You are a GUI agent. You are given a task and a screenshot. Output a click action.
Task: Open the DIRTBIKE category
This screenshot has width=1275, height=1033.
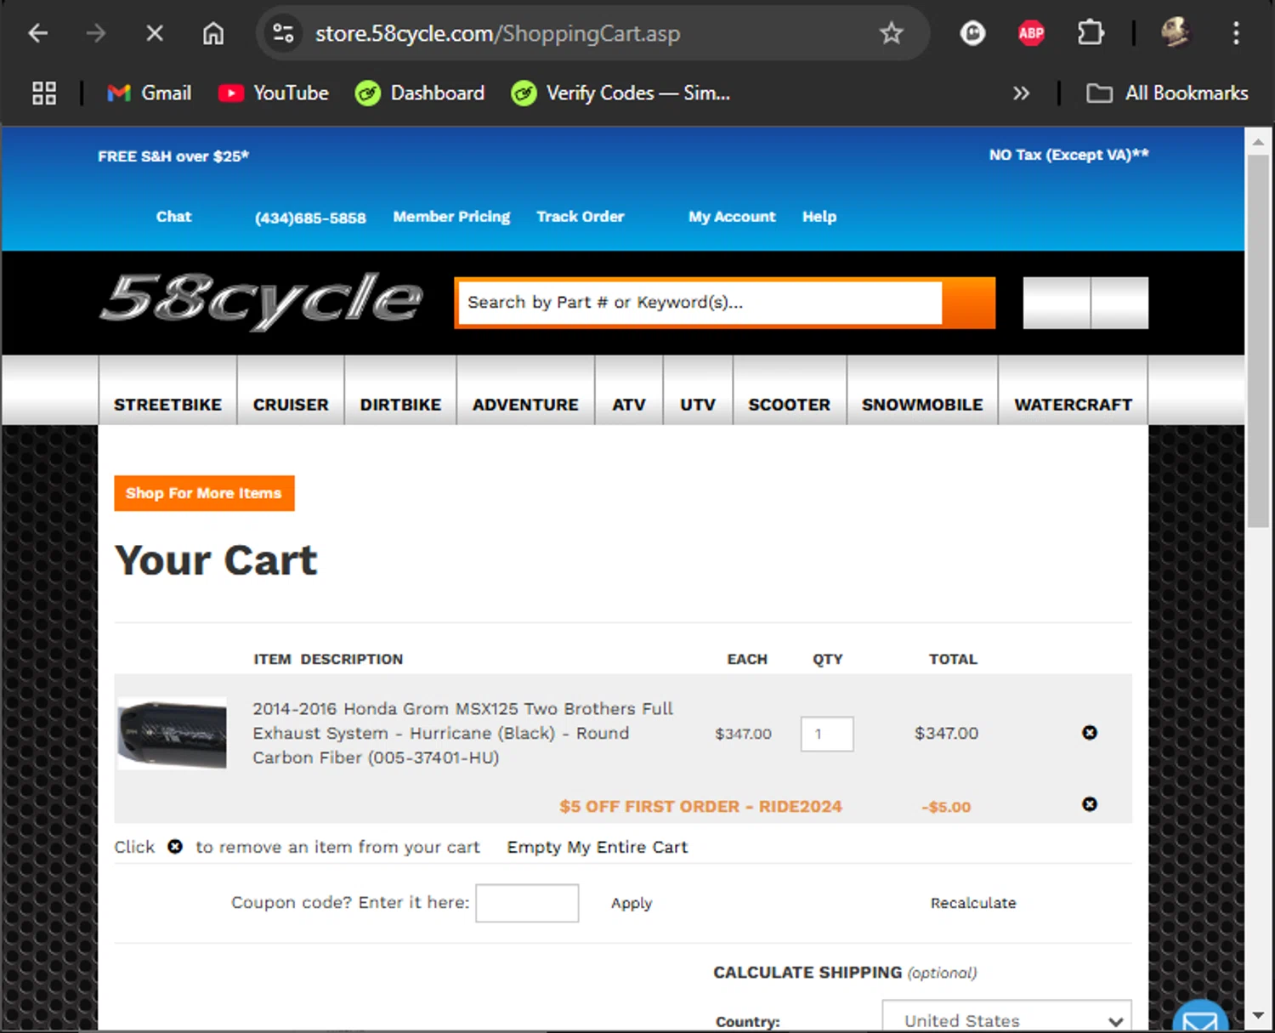coord(400,405)
